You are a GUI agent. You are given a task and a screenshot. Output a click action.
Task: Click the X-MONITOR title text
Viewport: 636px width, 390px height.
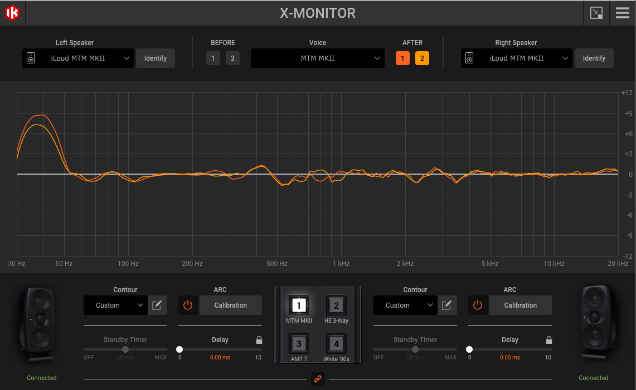pos(318,13)
